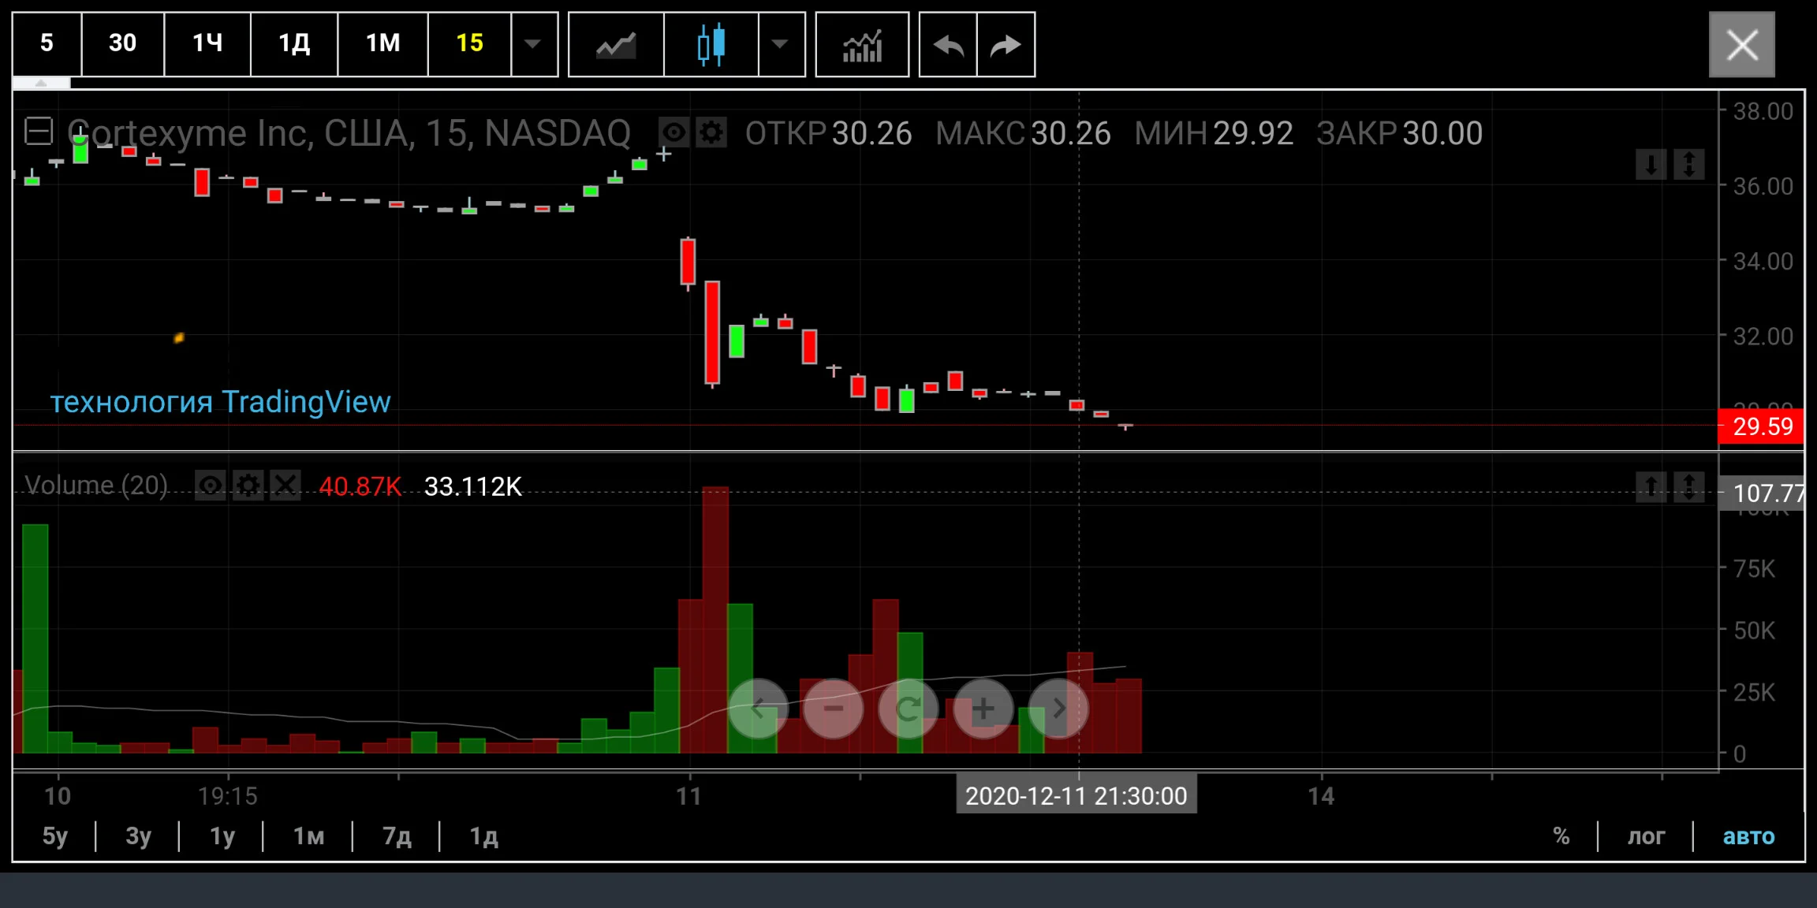Select the highlighted 15-minute interval
This screenshot has height=908, width=1817.
point(469,43)
